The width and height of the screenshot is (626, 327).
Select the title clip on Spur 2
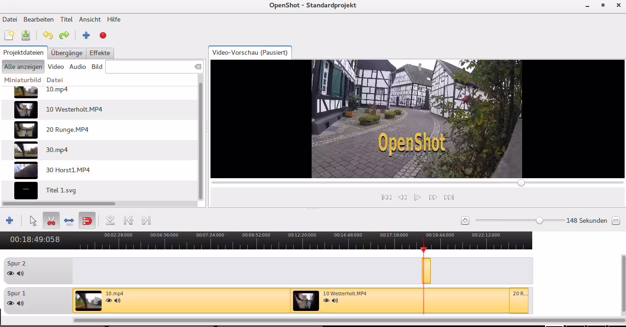[x=427, y=271]
